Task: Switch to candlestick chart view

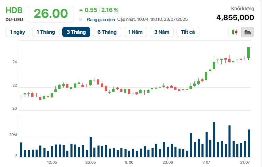Action: 235,32
